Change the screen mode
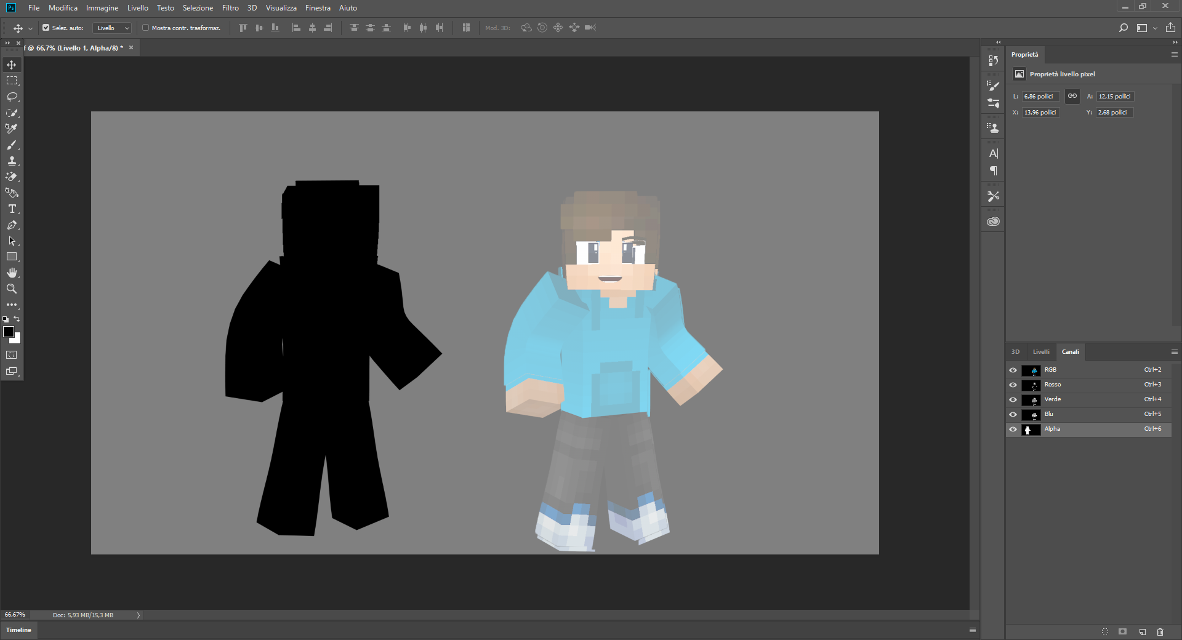 click(12, 371)
